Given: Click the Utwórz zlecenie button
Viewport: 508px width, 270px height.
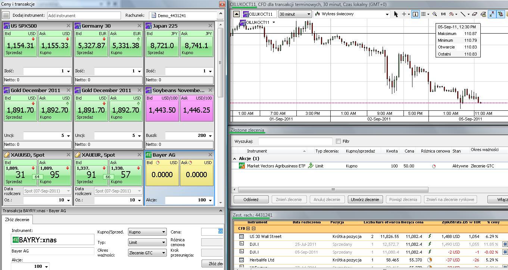Looking at the screenshot, I should (365, 200).
